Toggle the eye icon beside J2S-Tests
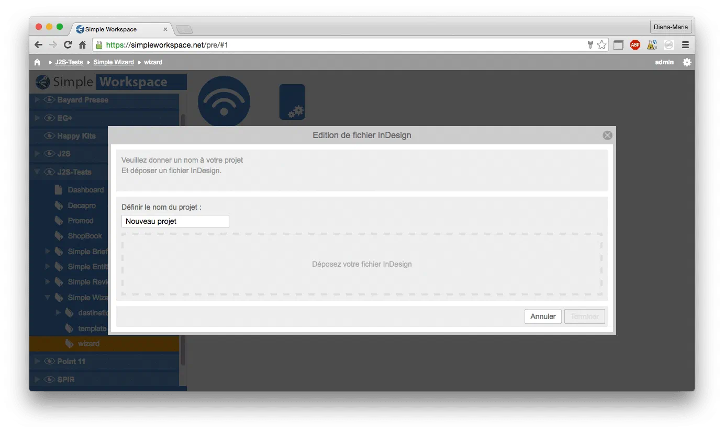Image resolution: width=724 pixels, height=433 pixels. tap(50, 172)
